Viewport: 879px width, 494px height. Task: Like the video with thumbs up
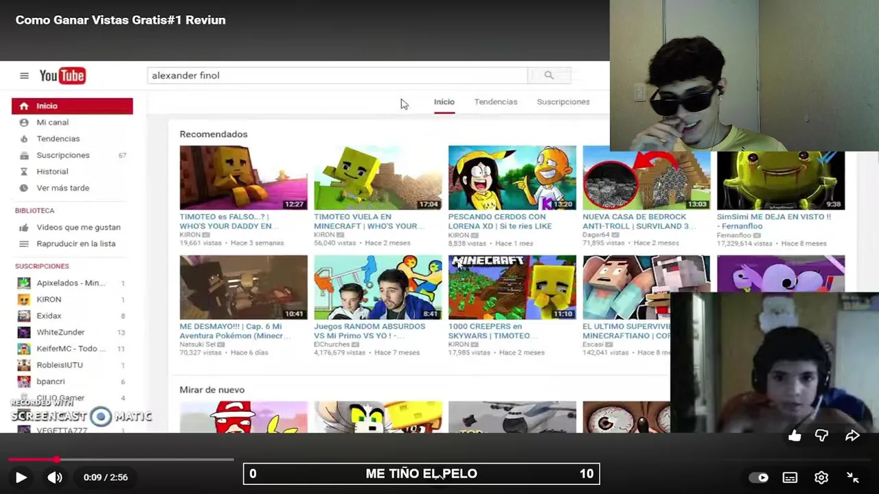(x=795, y=436)
